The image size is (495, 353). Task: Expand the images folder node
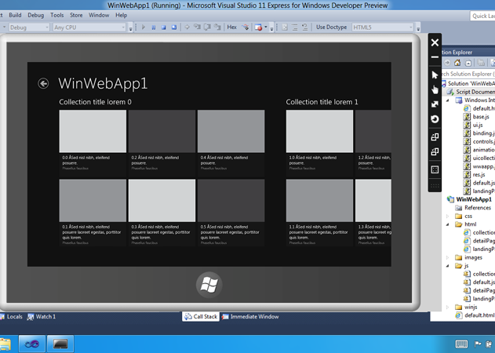coord(449,257)
